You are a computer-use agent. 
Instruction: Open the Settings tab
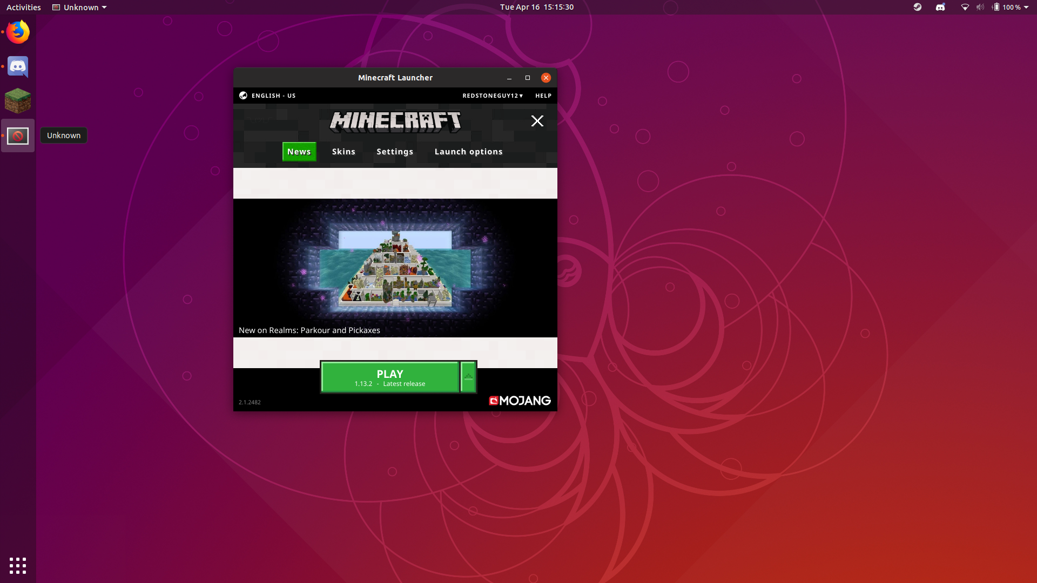395,152
